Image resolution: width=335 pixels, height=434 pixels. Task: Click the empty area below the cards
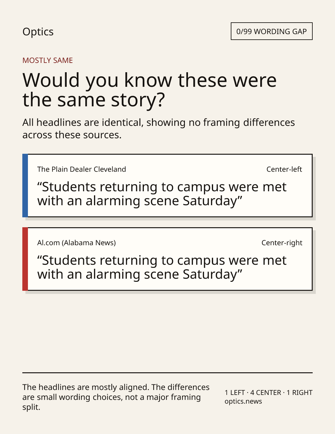click(x=167, y=332)
